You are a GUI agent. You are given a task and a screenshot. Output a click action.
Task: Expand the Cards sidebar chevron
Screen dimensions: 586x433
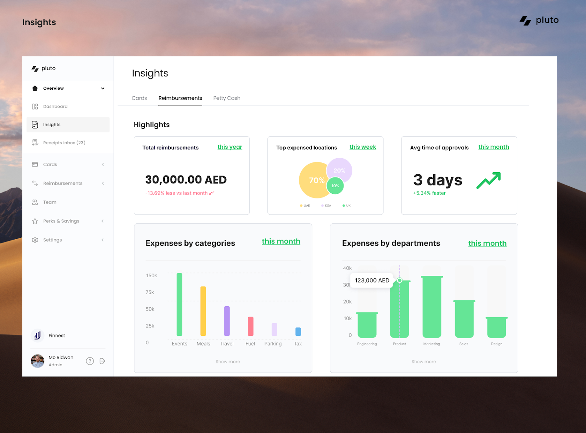pyautogui.click(x=103, y=164)
